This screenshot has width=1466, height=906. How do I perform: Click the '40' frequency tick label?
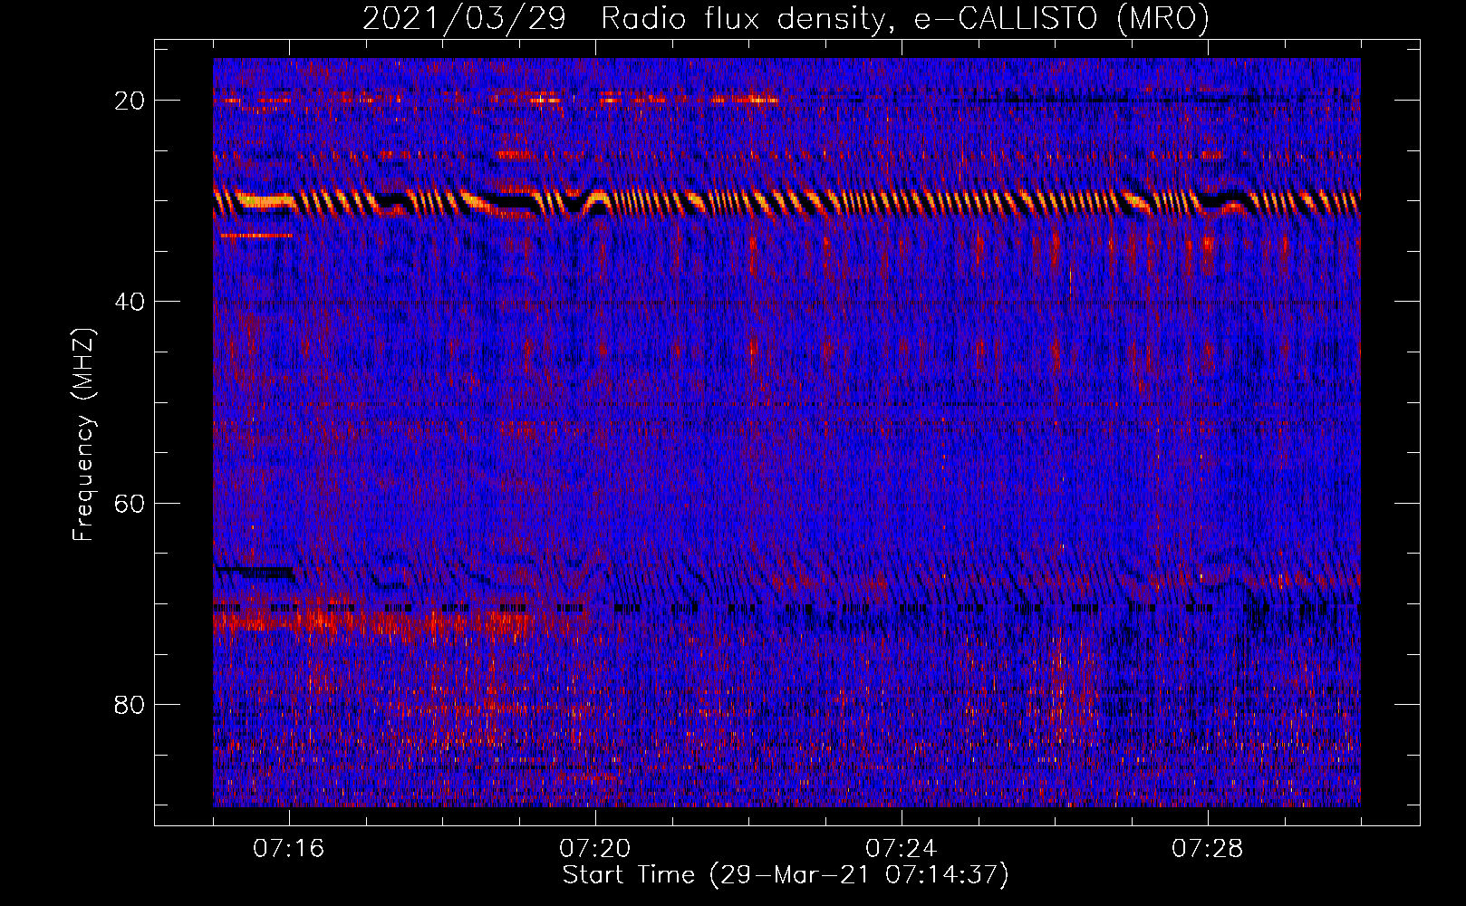[130, 302]
